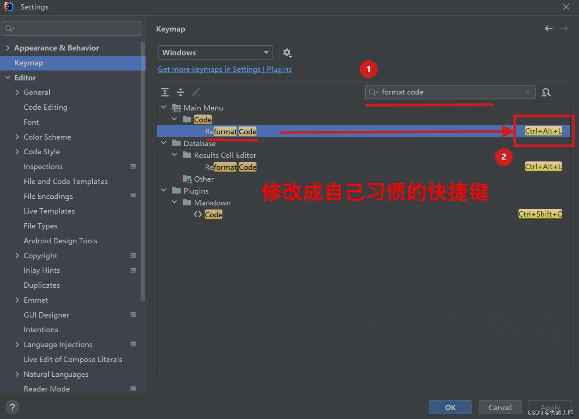Collapse all keymap tree nodes icon
This screenshot has width=579, height=419.
coord(180,92)
